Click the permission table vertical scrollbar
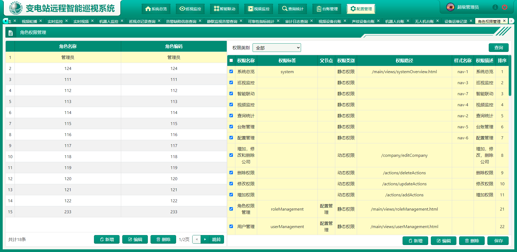517x252 pixels. pyautogui.click(x=510, y=76)
